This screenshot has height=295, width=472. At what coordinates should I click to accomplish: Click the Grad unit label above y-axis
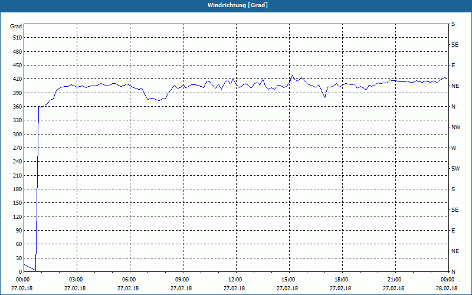click(x=16, y=27)
